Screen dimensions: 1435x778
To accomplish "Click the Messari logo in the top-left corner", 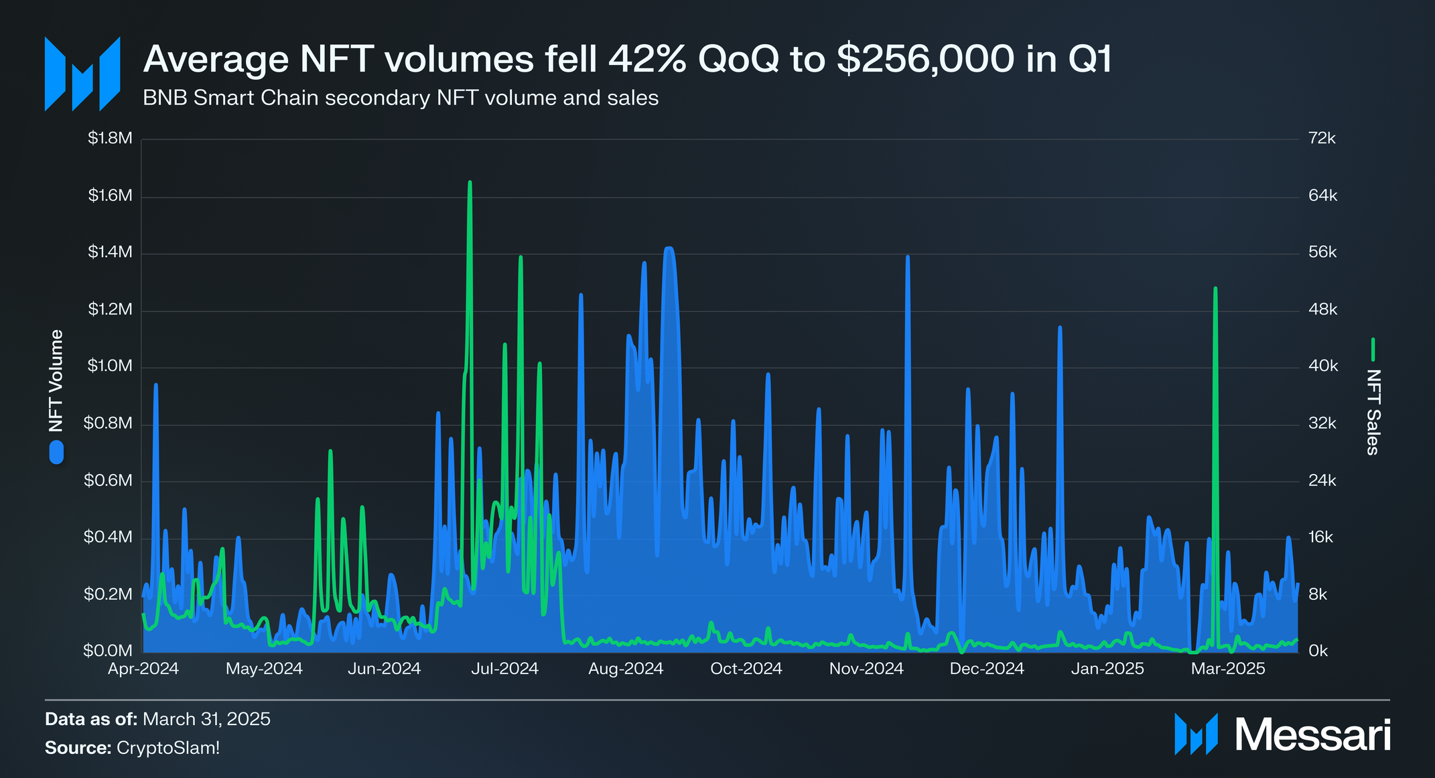I will (82, 74).
